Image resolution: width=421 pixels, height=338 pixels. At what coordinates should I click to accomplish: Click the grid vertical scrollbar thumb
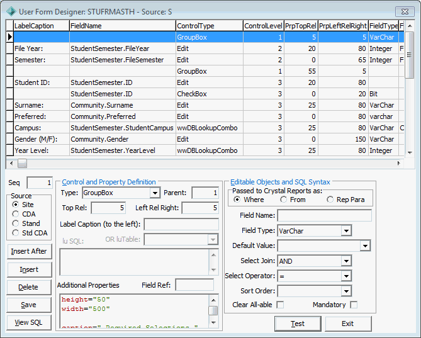click(410, 55)
